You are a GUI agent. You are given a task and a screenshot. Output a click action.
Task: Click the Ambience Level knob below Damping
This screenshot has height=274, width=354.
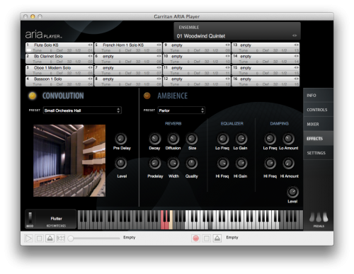point(292,192)
